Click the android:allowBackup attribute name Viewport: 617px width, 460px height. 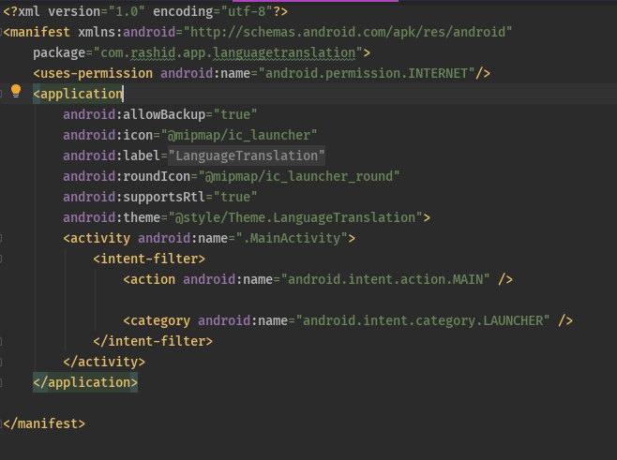pyautogui.click(x=134, y=114)
